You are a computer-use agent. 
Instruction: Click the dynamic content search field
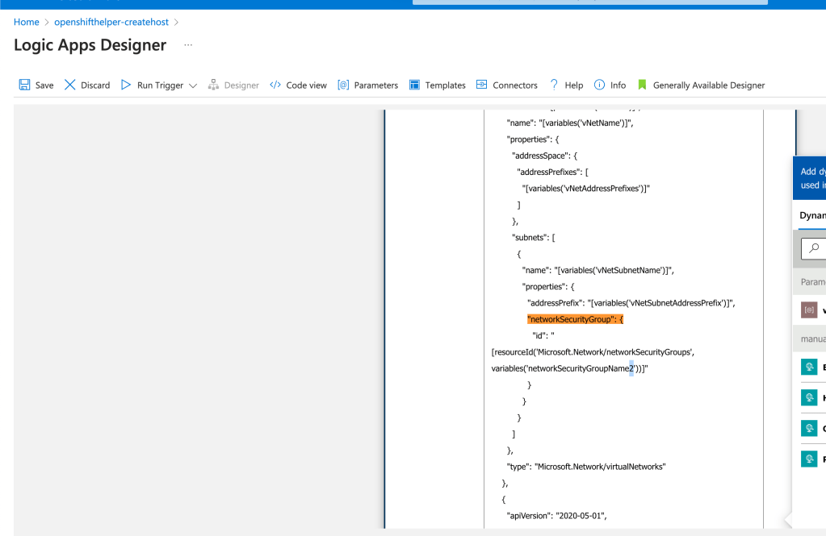813,248
